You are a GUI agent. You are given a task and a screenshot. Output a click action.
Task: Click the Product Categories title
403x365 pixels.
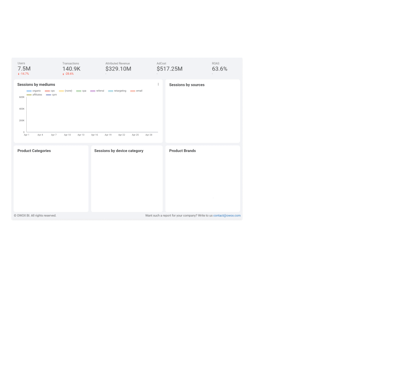tap(34, 151)
